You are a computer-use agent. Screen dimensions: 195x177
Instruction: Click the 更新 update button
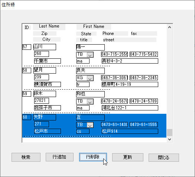click(x=128, y=157)
